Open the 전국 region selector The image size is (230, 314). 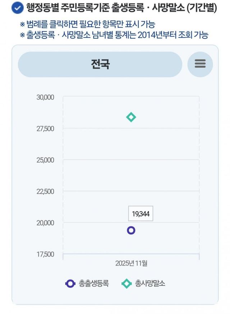[100, 64]
